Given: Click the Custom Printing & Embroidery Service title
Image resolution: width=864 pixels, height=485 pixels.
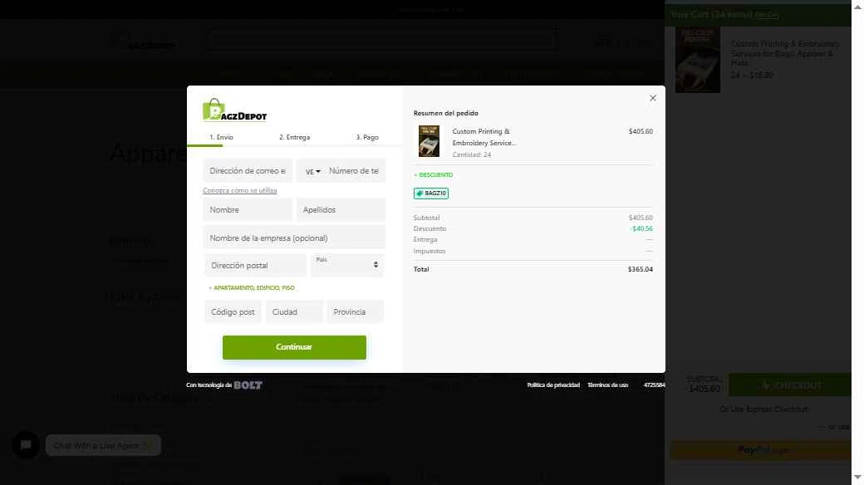Looking at the screenshot, I should [484, 137].
